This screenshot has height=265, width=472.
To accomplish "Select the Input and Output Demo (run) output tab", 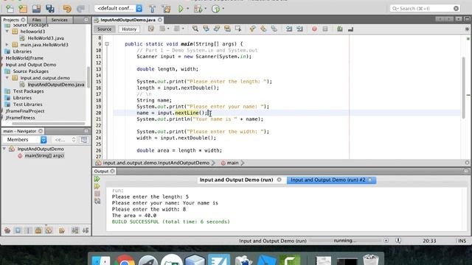I will click(236, 180).
